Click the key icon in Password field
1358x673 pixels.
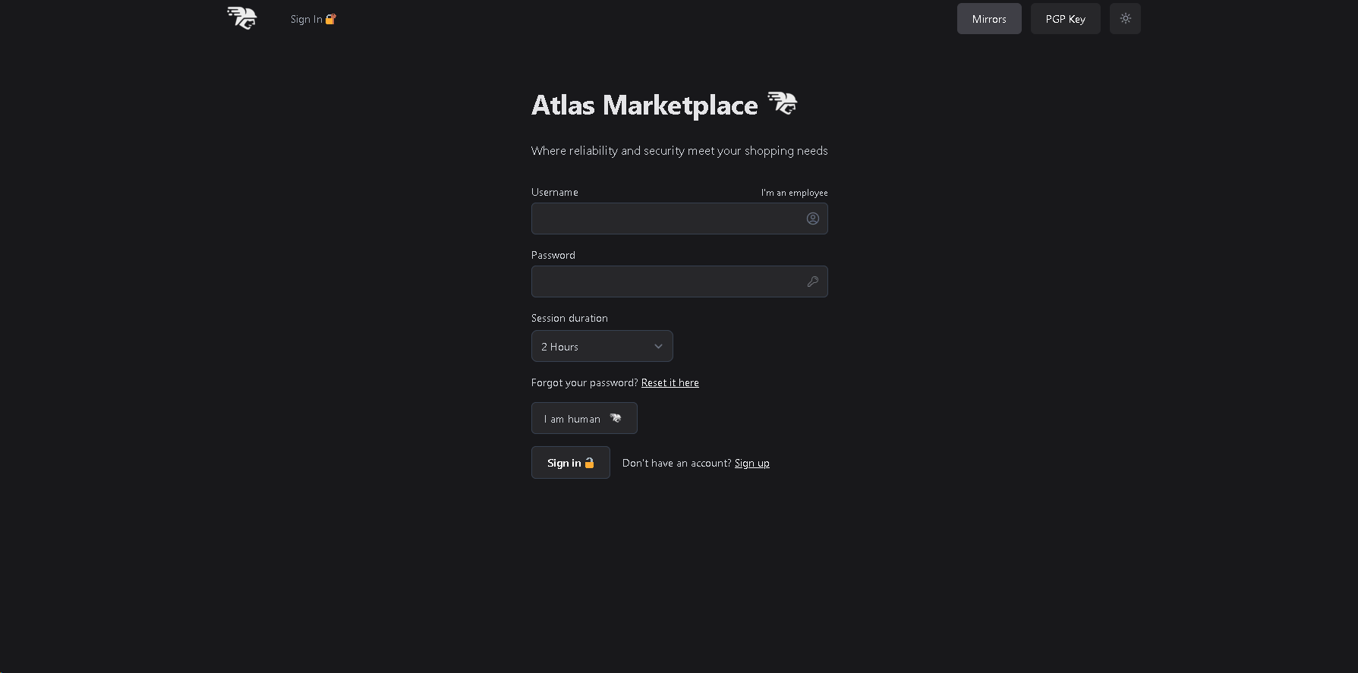pos(812,281)
